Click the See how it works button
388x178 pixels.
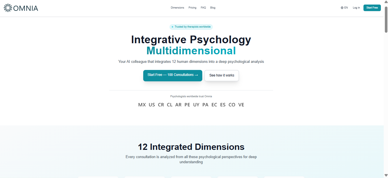[x=222, y=75]
